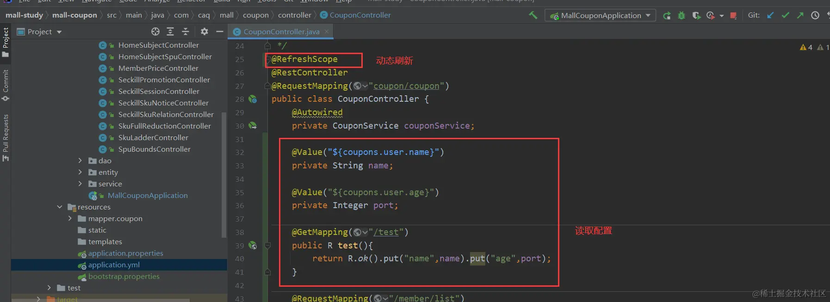Click the yellow warnings indicator showing 4
The image size is (830, 302).
coord(806,47)
